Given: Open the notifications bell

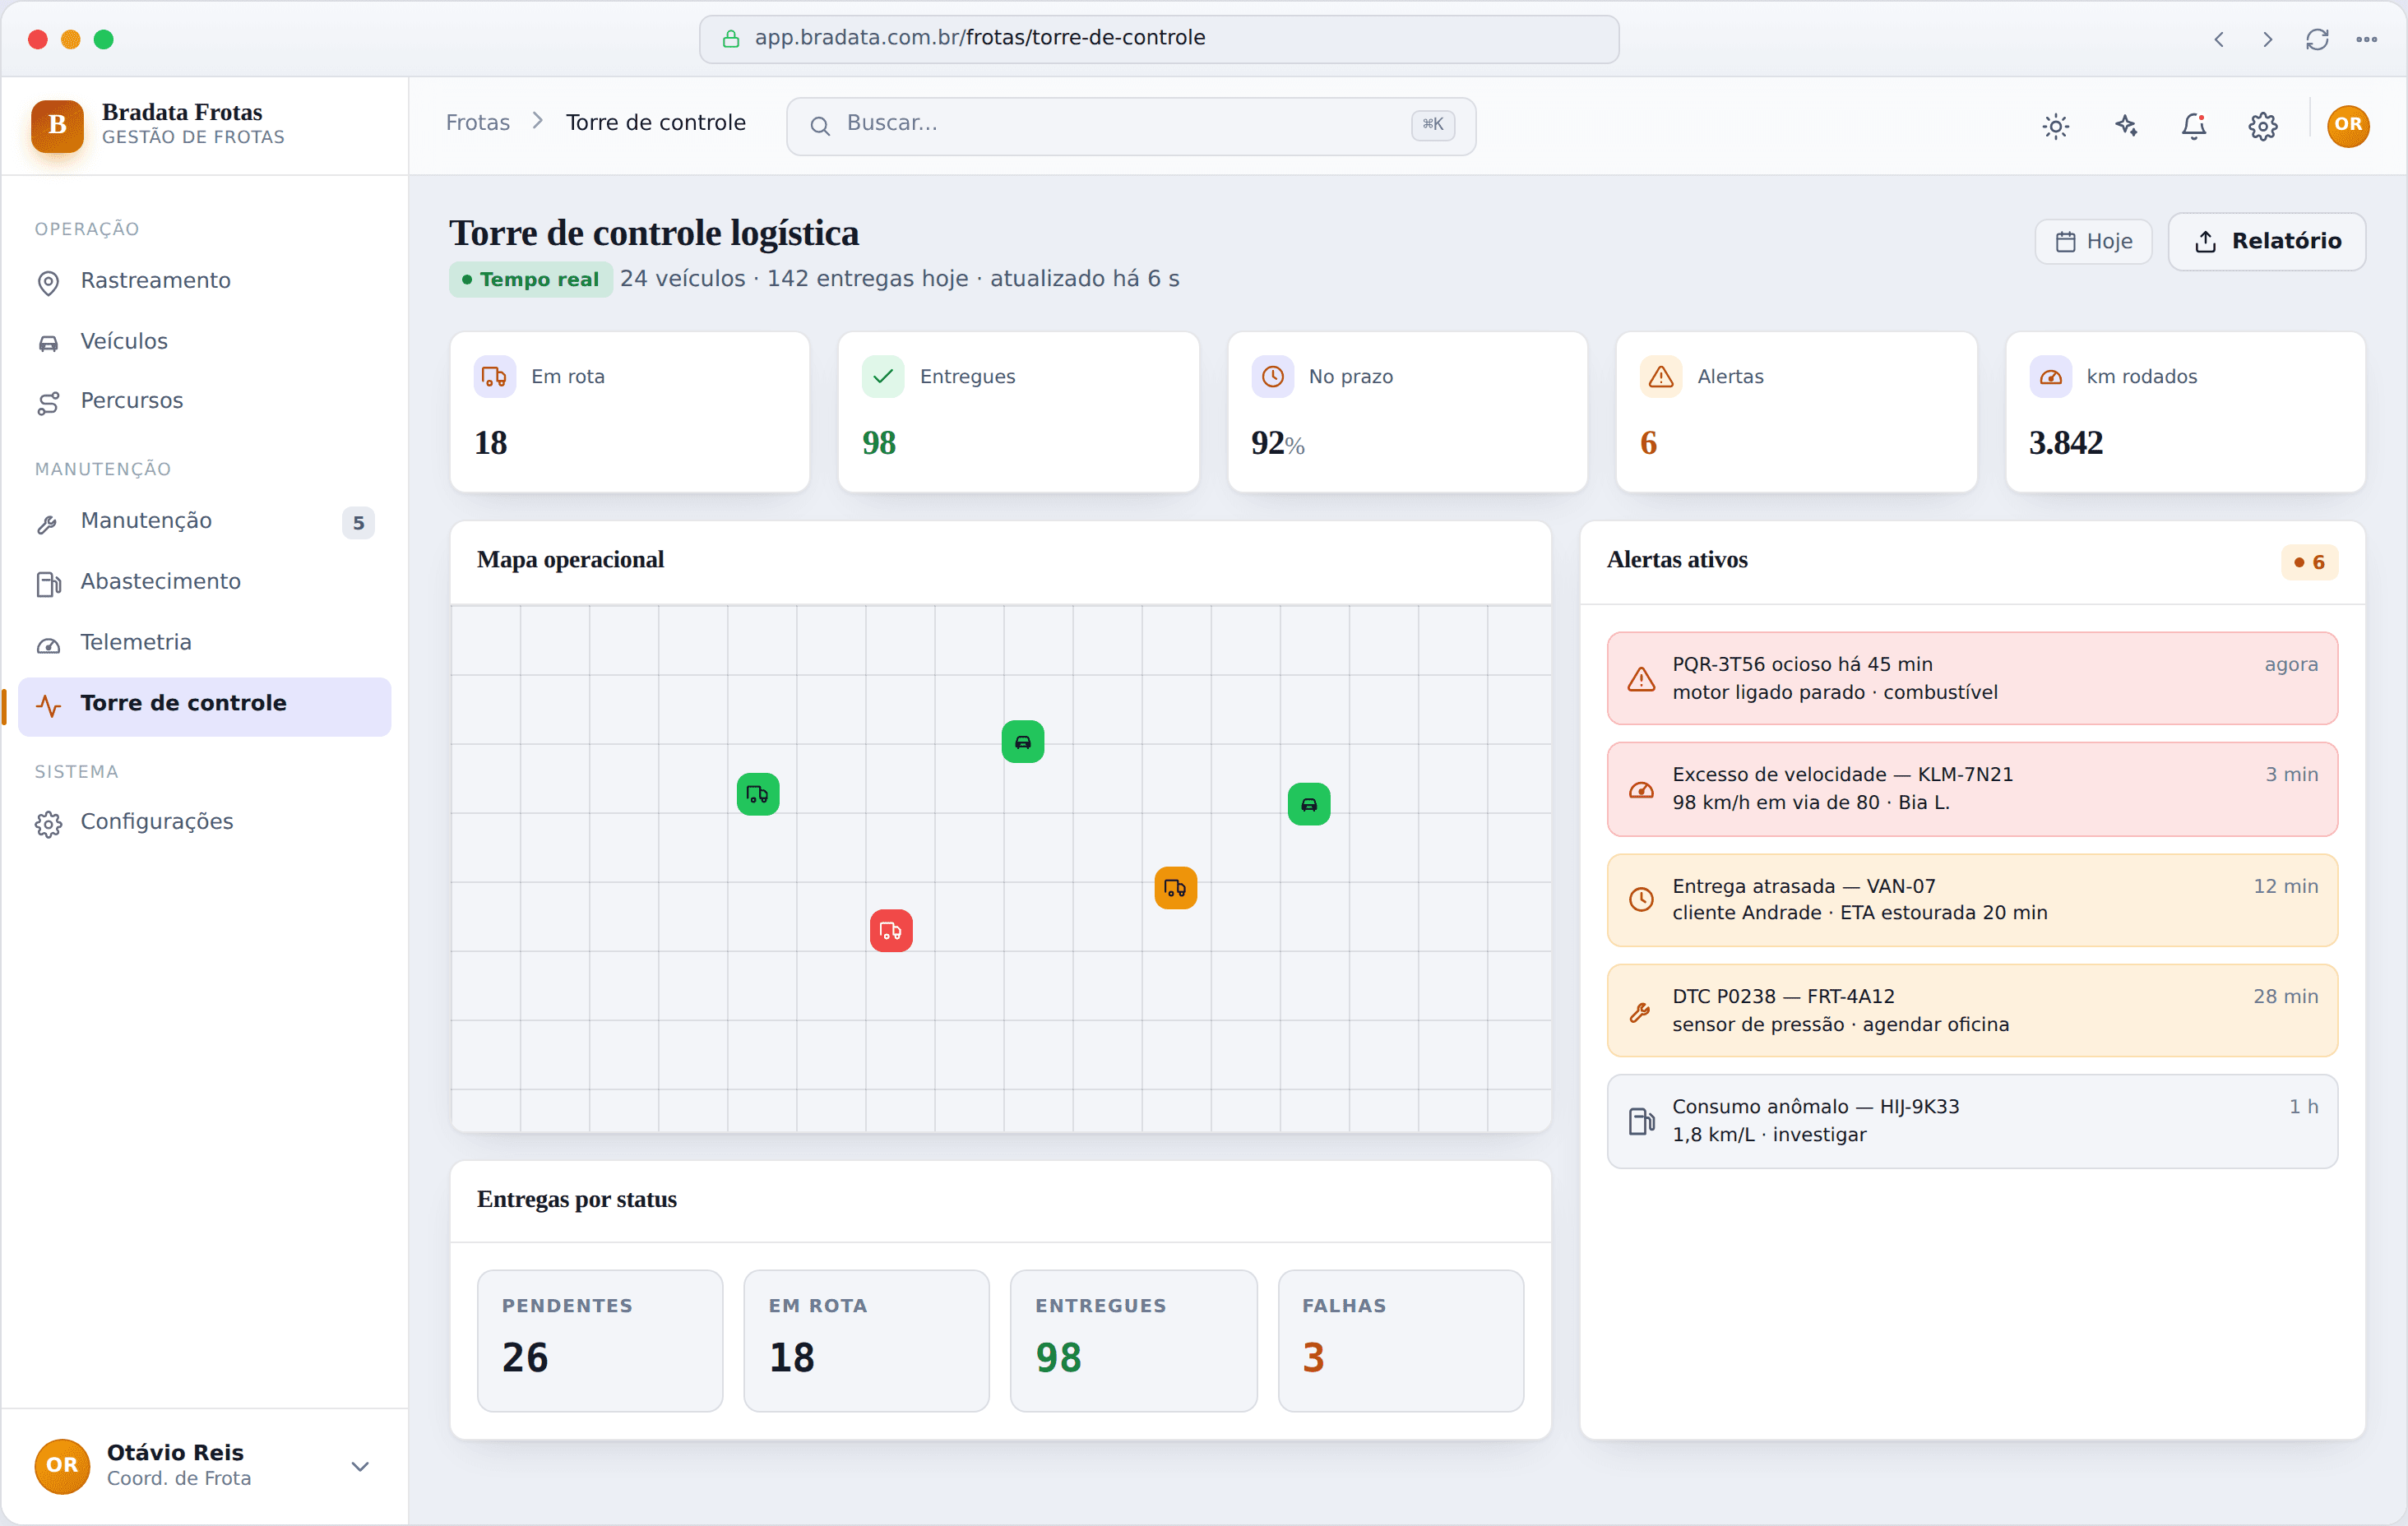Looking at the screenshot, I should [x=2194, y=126].
